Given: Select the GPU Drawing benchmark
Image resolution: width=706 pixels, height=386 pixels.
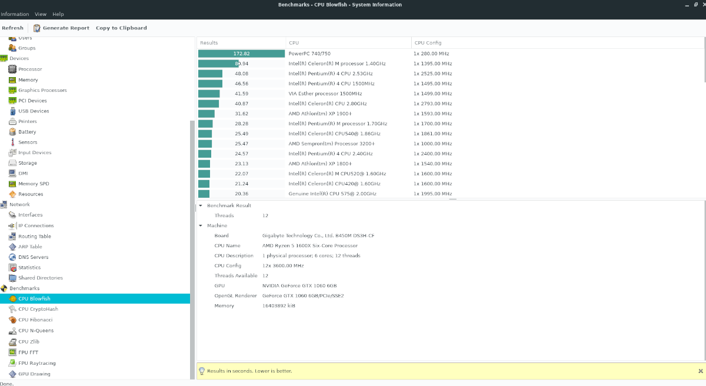Looking at the screenshot, I should [x=34, y=374].
